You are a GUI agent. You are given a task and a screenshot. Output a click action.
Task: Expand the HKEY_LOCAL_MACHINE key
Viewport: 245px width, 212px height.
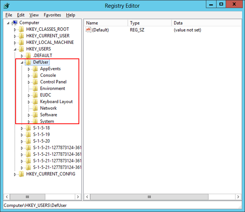pyautogui.click(x=15, y=43)
